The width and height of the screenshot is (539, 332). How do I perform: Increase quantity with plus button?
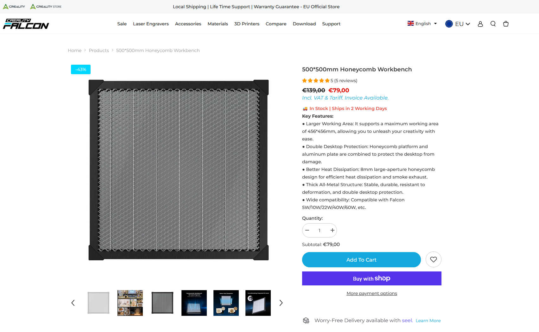(x=332, y=230)
